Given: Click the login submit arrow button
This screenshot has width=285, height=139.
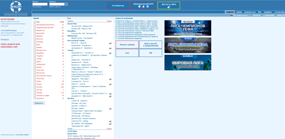Looking at the screenshot, I should click(x=66, y=4).
